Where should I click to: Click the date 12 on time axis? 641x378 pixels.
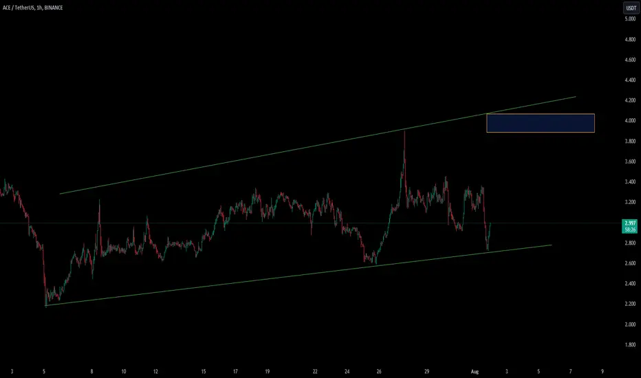click(155, 371)
